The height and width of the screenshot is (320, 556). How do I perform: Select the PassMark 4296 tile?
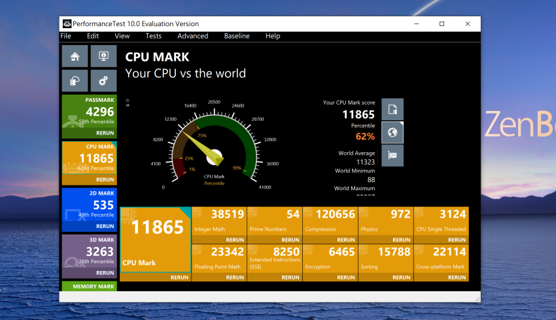90,112
